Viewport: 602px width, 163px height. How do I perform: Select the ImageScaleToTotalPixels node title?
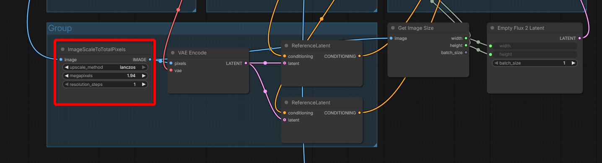tap(96, 49)
